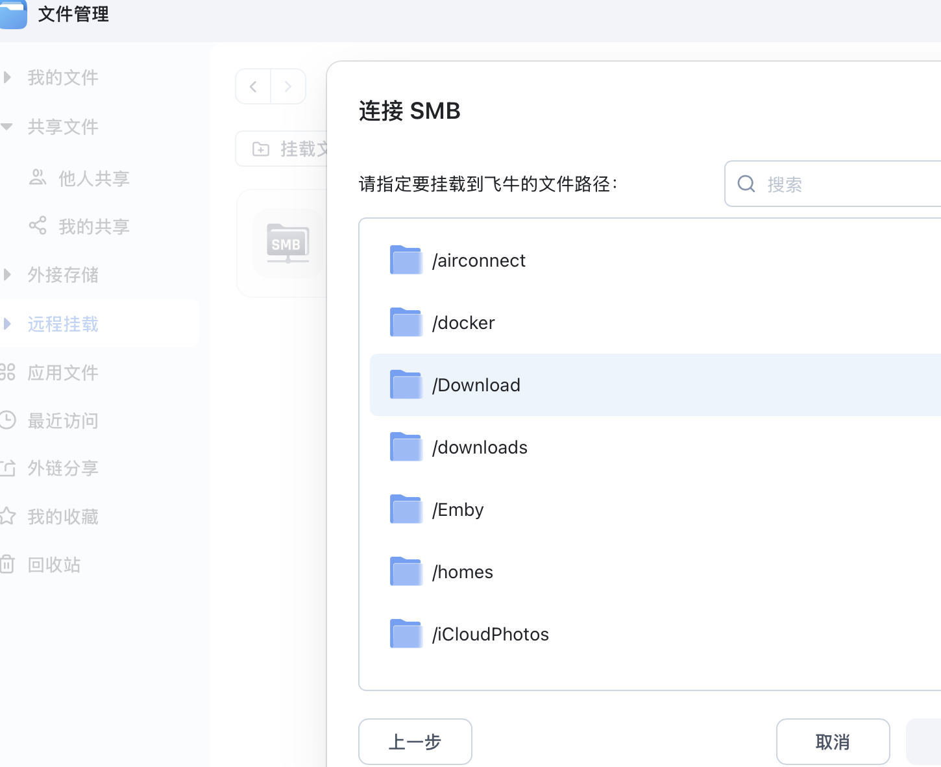Screen dimensions: 941x767
Task: Click the File Manager app icon
Action: pos(12,14)
